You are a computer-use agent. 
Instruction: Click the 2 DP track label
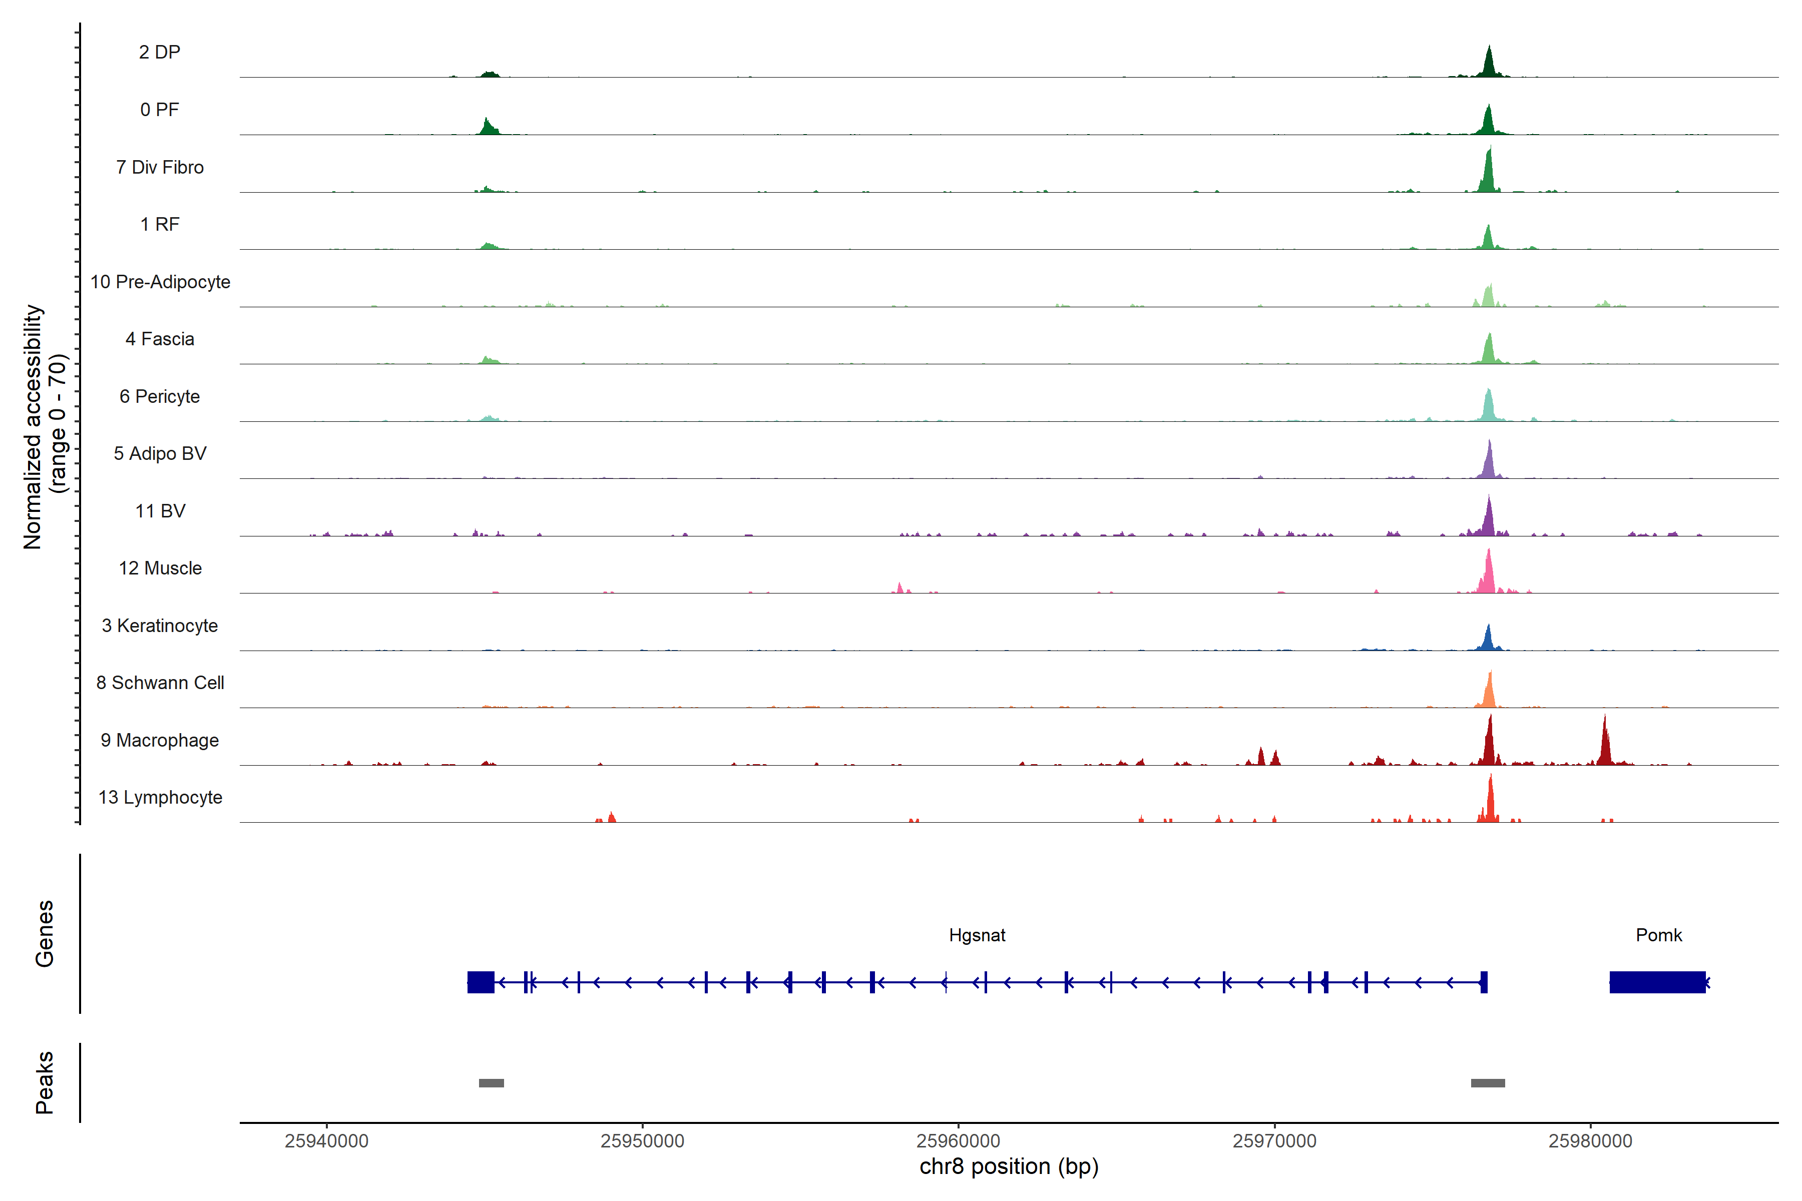coord(159,52)
